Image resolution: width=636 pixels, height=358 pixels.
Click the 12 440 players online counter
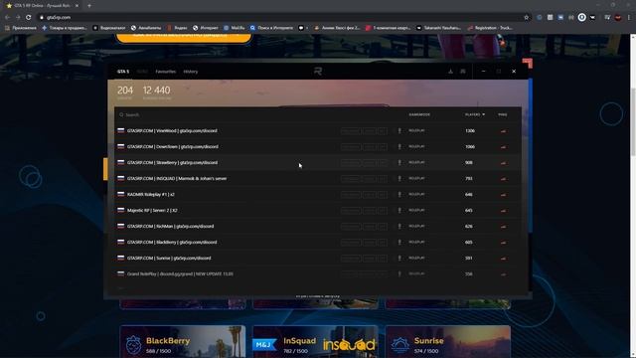[157, 92]
